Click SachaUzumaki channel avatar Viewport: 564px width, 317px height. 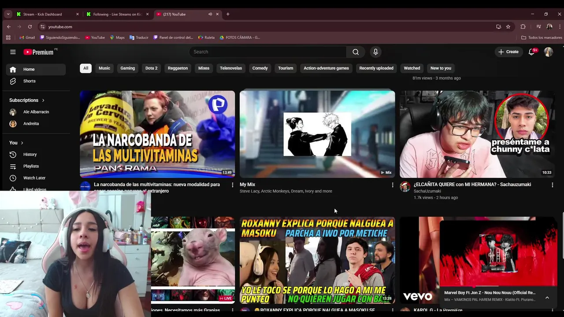click(x=405, y=187)
